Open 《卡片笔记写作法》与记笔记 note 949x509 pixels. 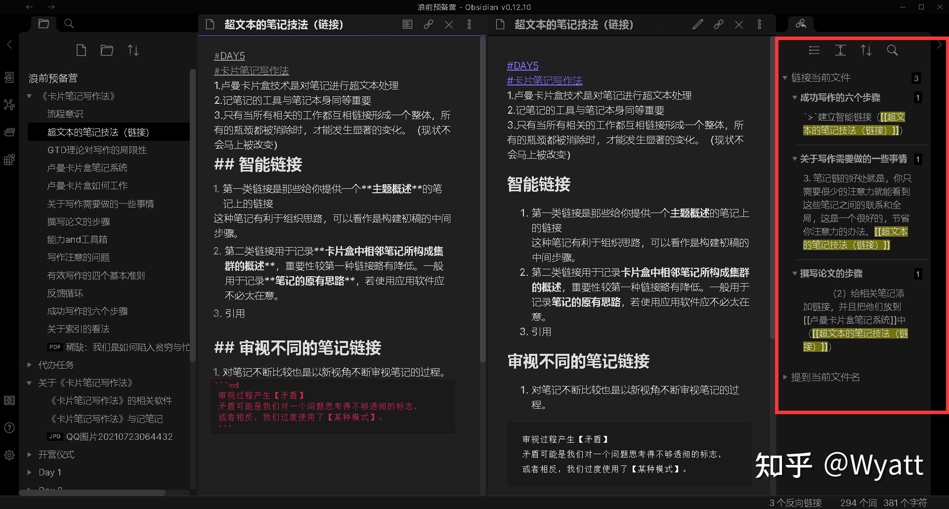(x=105, y=419)
